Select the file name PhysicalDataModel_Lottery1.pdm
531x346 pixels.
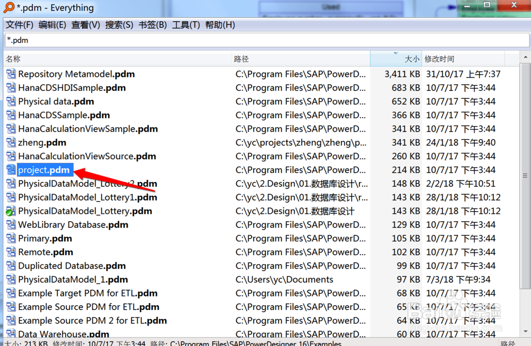pyautogui.click(x=88, y=197)
